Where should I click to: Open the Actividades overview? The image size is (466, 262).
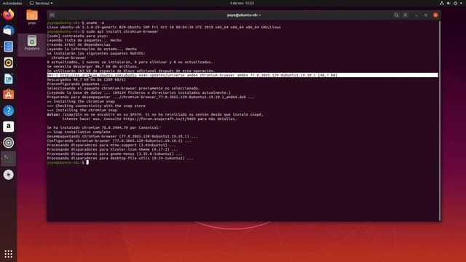tap(12, 3)
